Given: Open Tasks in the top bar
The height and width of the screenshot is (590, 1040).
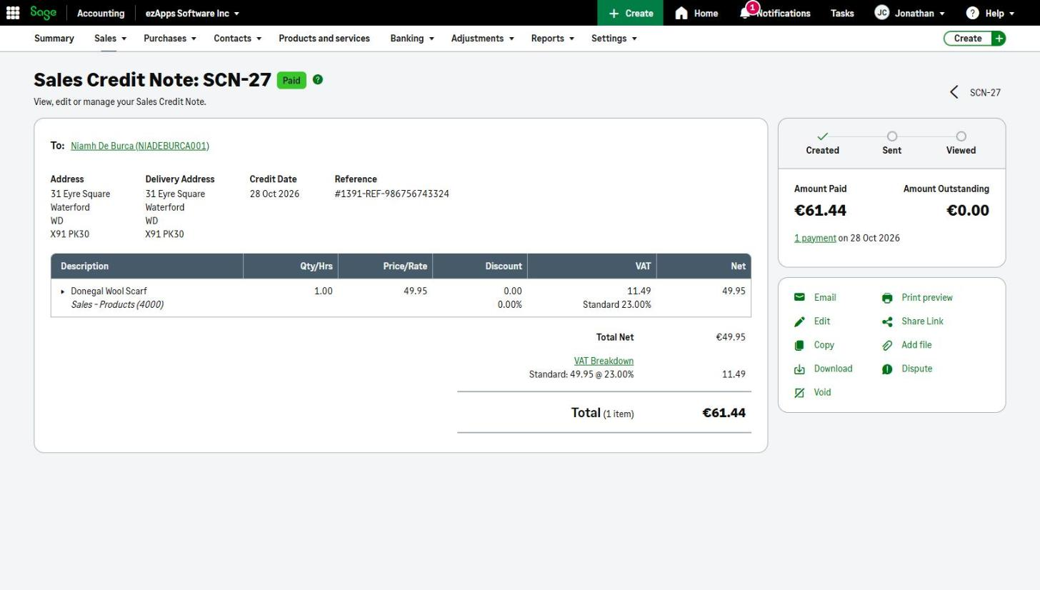Looking at the screenshot, I should coord(842,13).
